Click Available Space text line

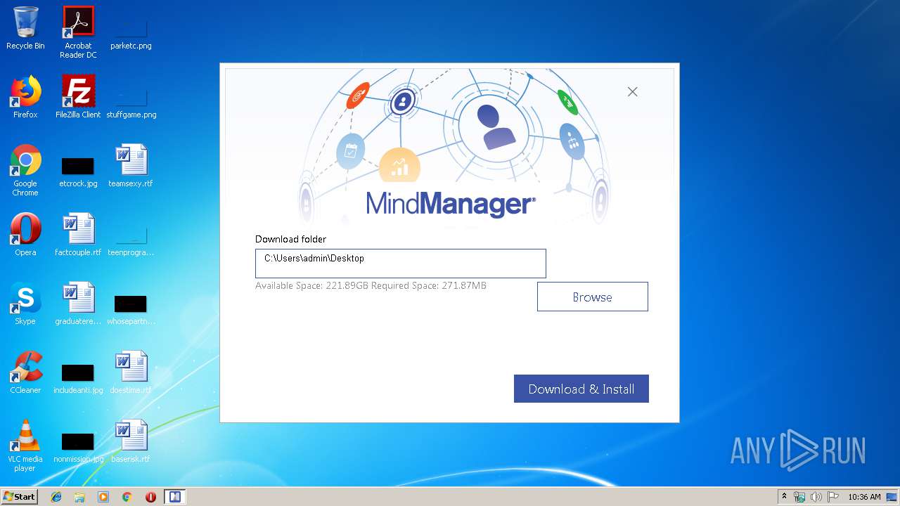(371, 286)
